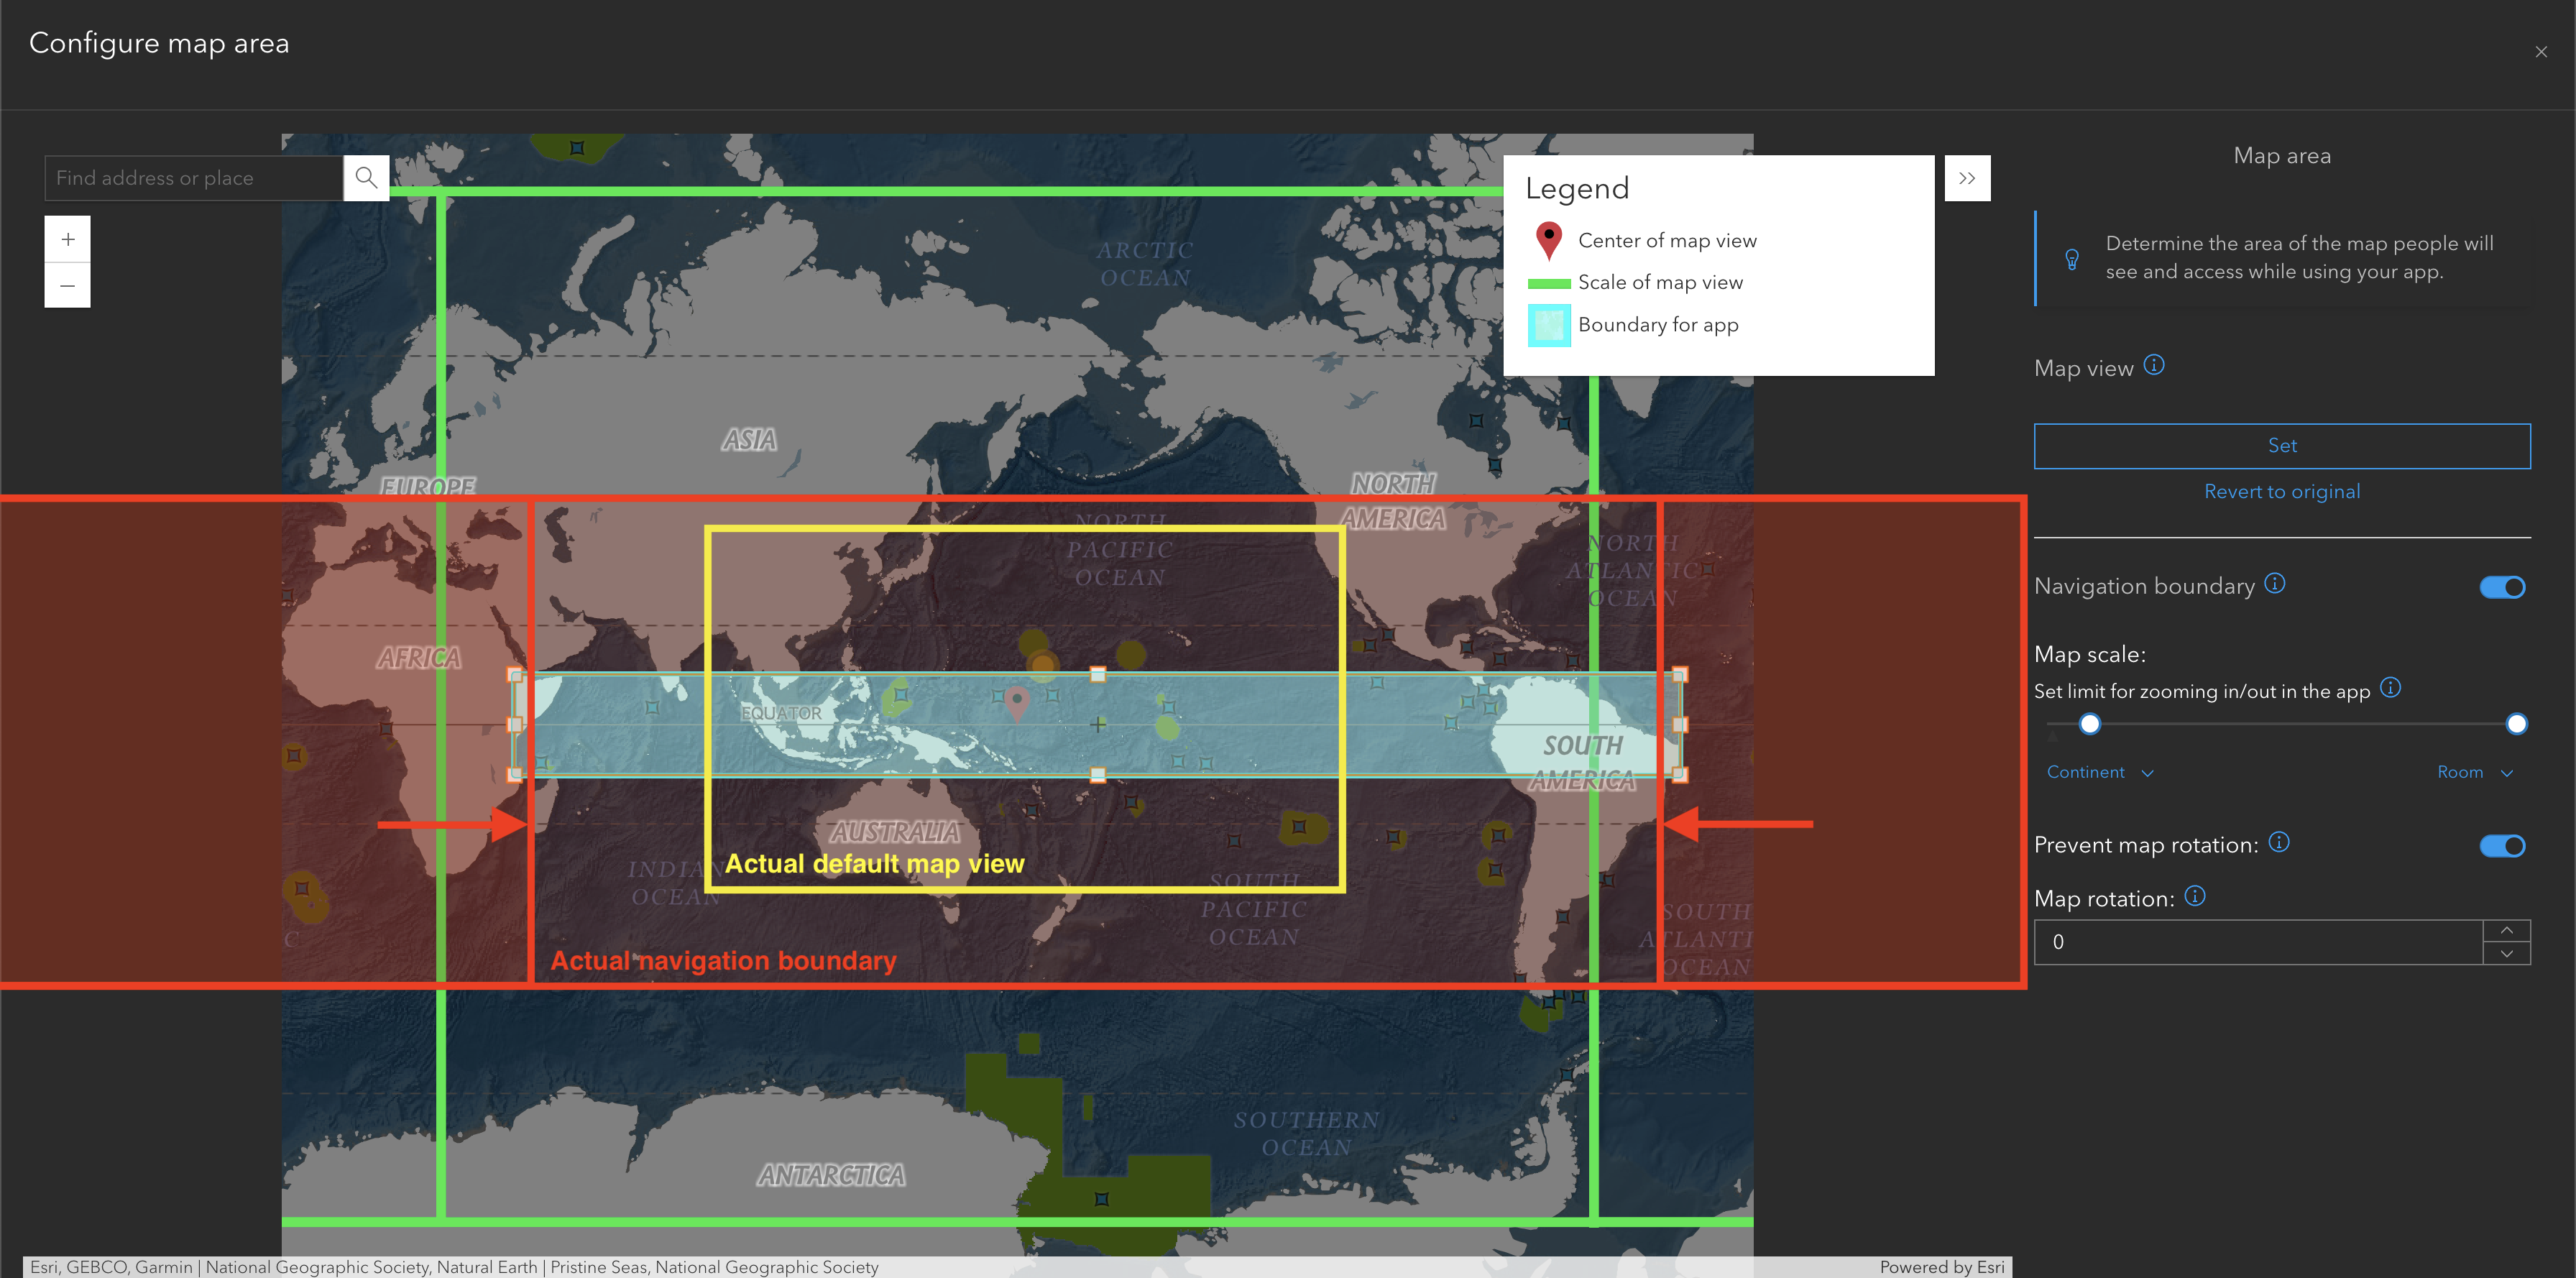Open the Continent scale dropdown
Viewport: 2576px width, 1278px height.
pyautogui.click(x=2099, y=772)
